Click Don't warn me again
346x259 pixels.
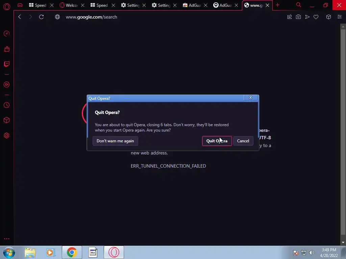pos(115,141)
